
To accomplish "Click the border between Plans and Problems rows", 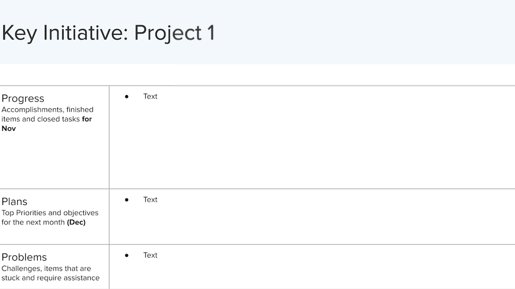I will click(257, 244).
